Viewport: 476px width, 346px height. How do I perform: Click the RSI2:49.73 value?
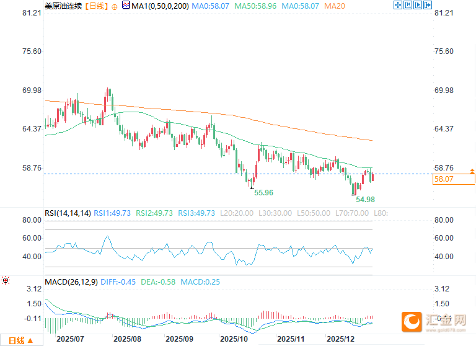[x=154, y=213]
